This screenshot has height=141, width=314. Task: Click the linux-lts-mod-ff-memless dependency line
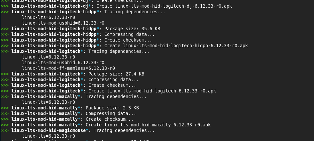click(x=68, y=68)
